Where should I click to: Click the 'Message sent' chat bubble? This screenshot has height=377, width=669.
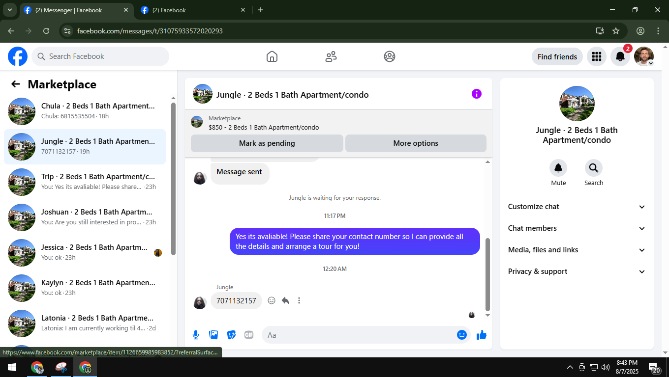pos(240,172)
